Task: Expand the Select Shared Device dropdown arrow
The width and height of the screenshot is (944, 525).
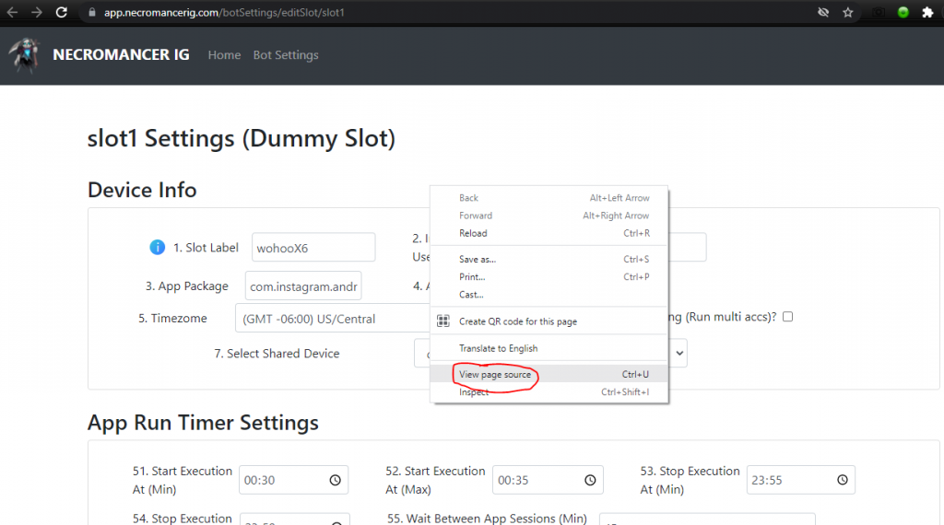Action: click(679, 353)
